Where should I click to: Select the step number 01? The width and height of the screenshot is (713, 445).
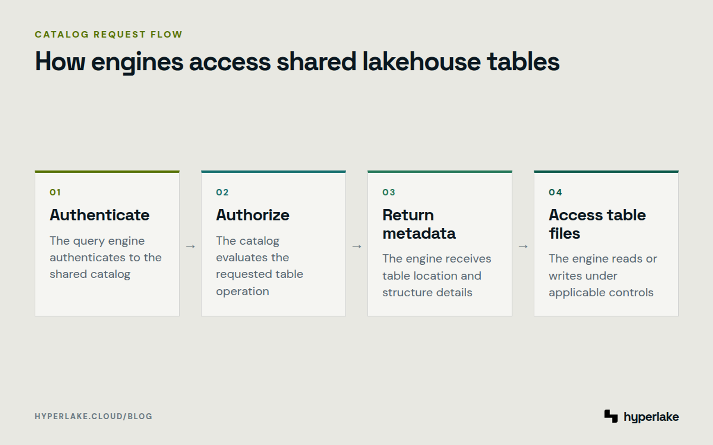click(55, 192)
